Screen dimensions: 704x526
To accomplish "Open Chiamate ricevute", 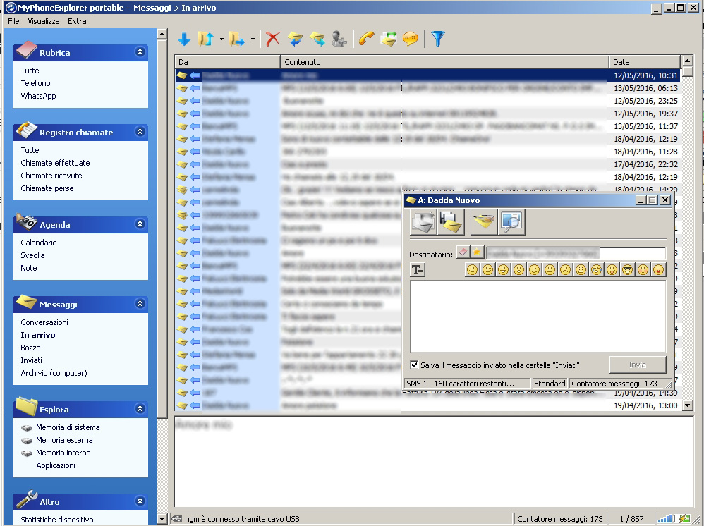I will point(51,176).
